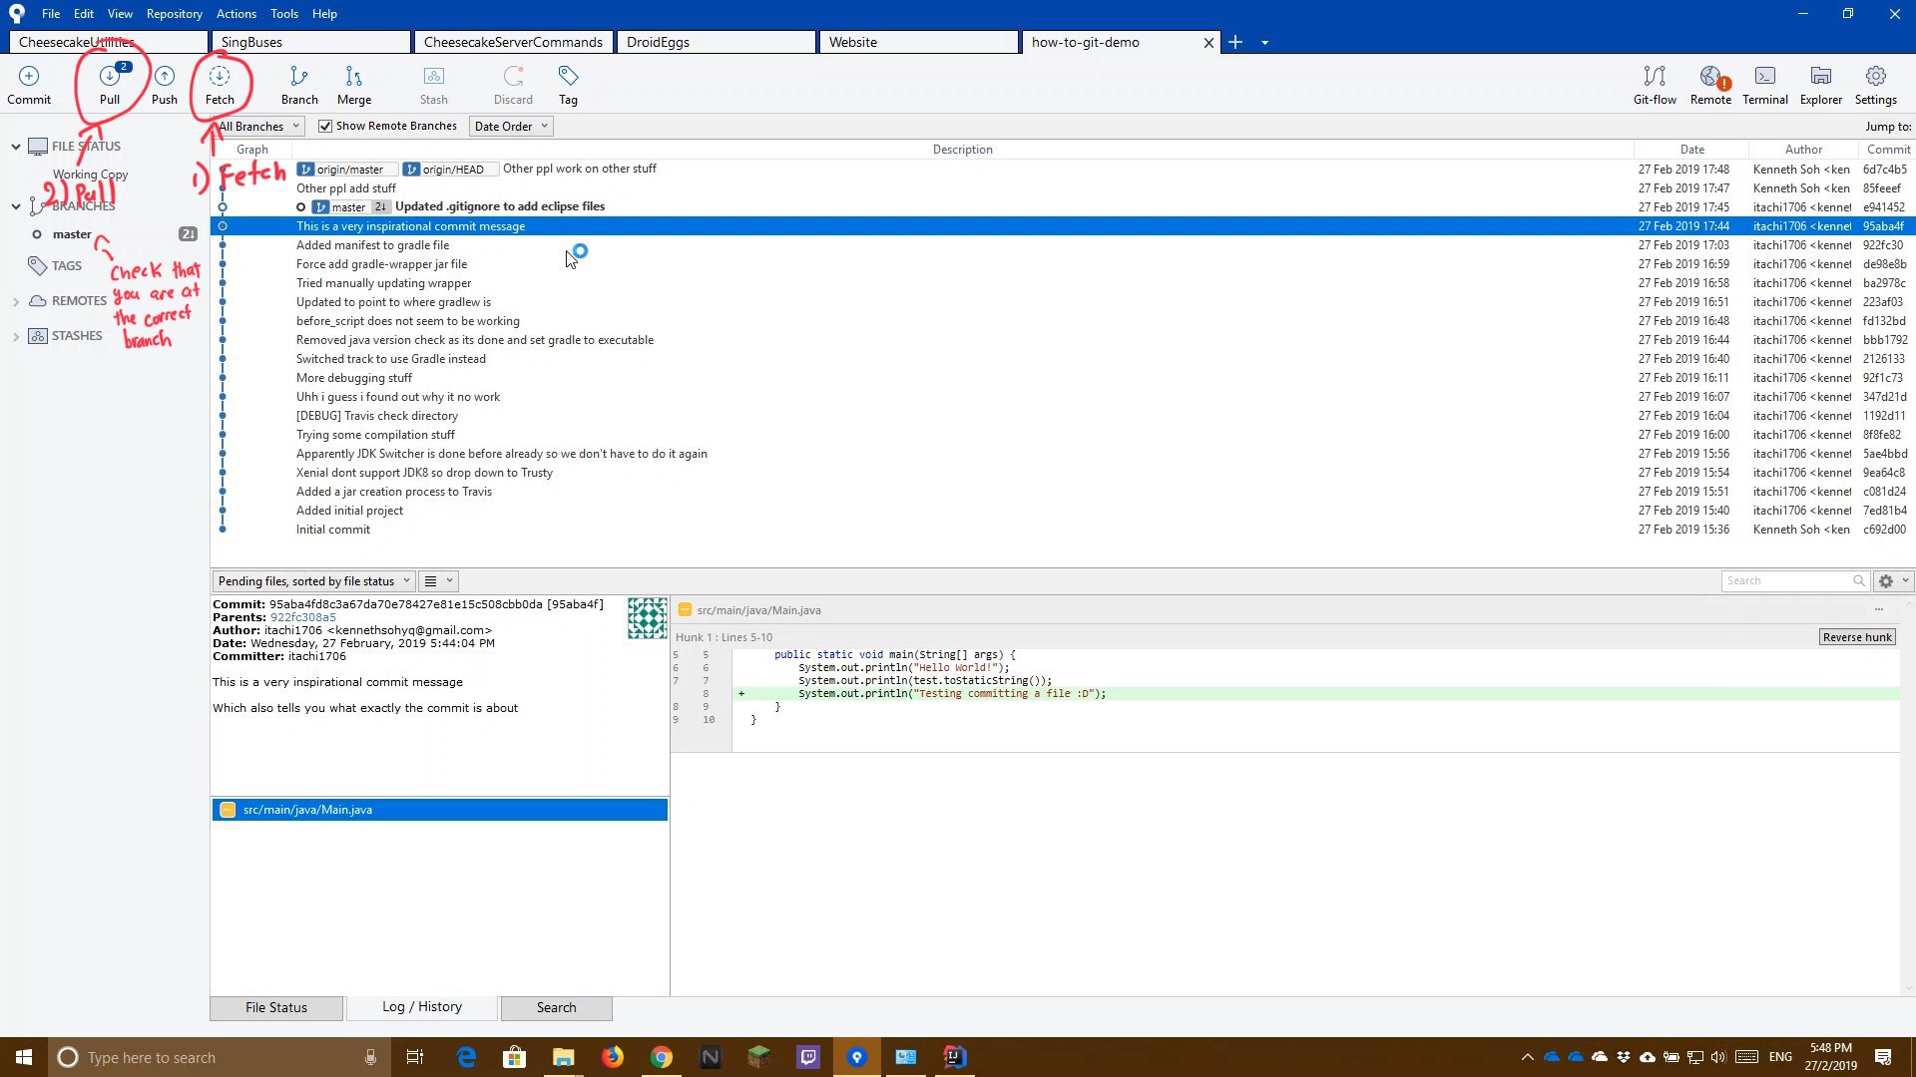Create a new Branch

point(299,85)
